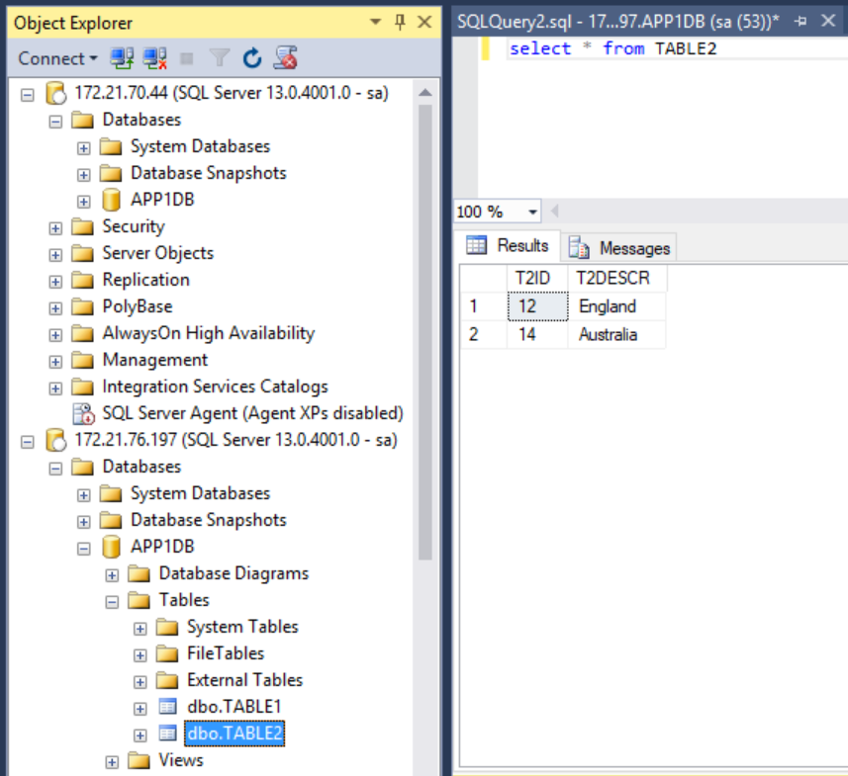
Task: Open the Object Explorer filter settings
Action: point(221,58)
